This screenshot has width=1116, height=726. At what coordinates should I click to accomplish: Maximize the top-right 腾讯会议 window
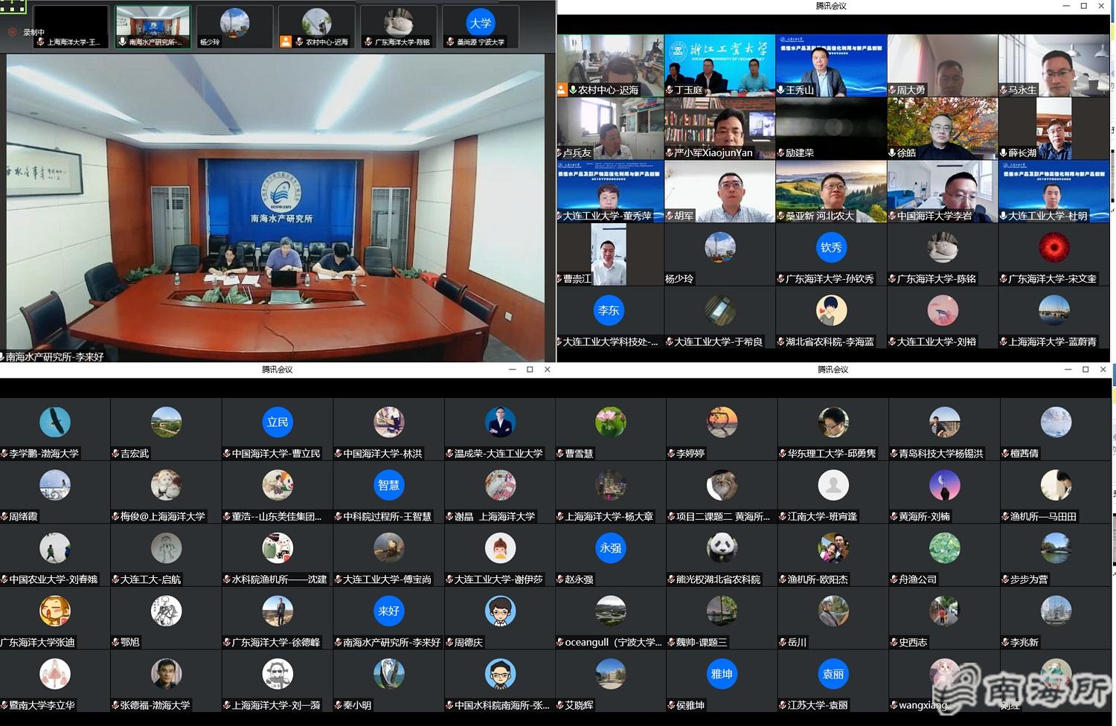point(1083,6)
